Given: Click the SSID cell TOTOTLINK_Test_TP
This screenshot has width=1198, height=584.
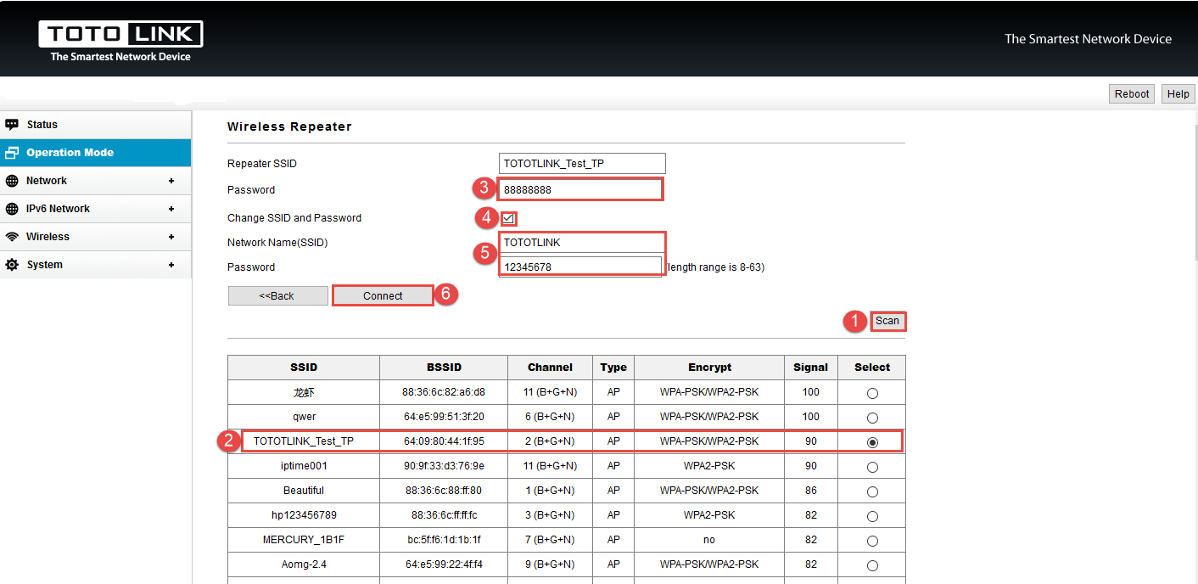Looking at the screenshot, I should tap(304, 441).
